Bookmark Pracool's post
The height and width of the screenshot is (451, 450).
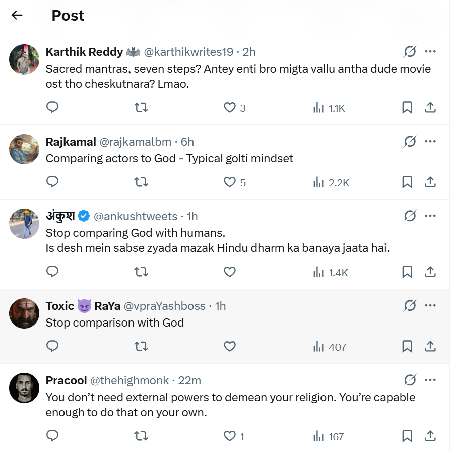click(407, 436)
